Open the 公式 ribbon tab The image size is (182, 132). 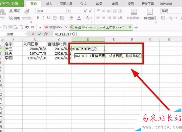point(83,4)
